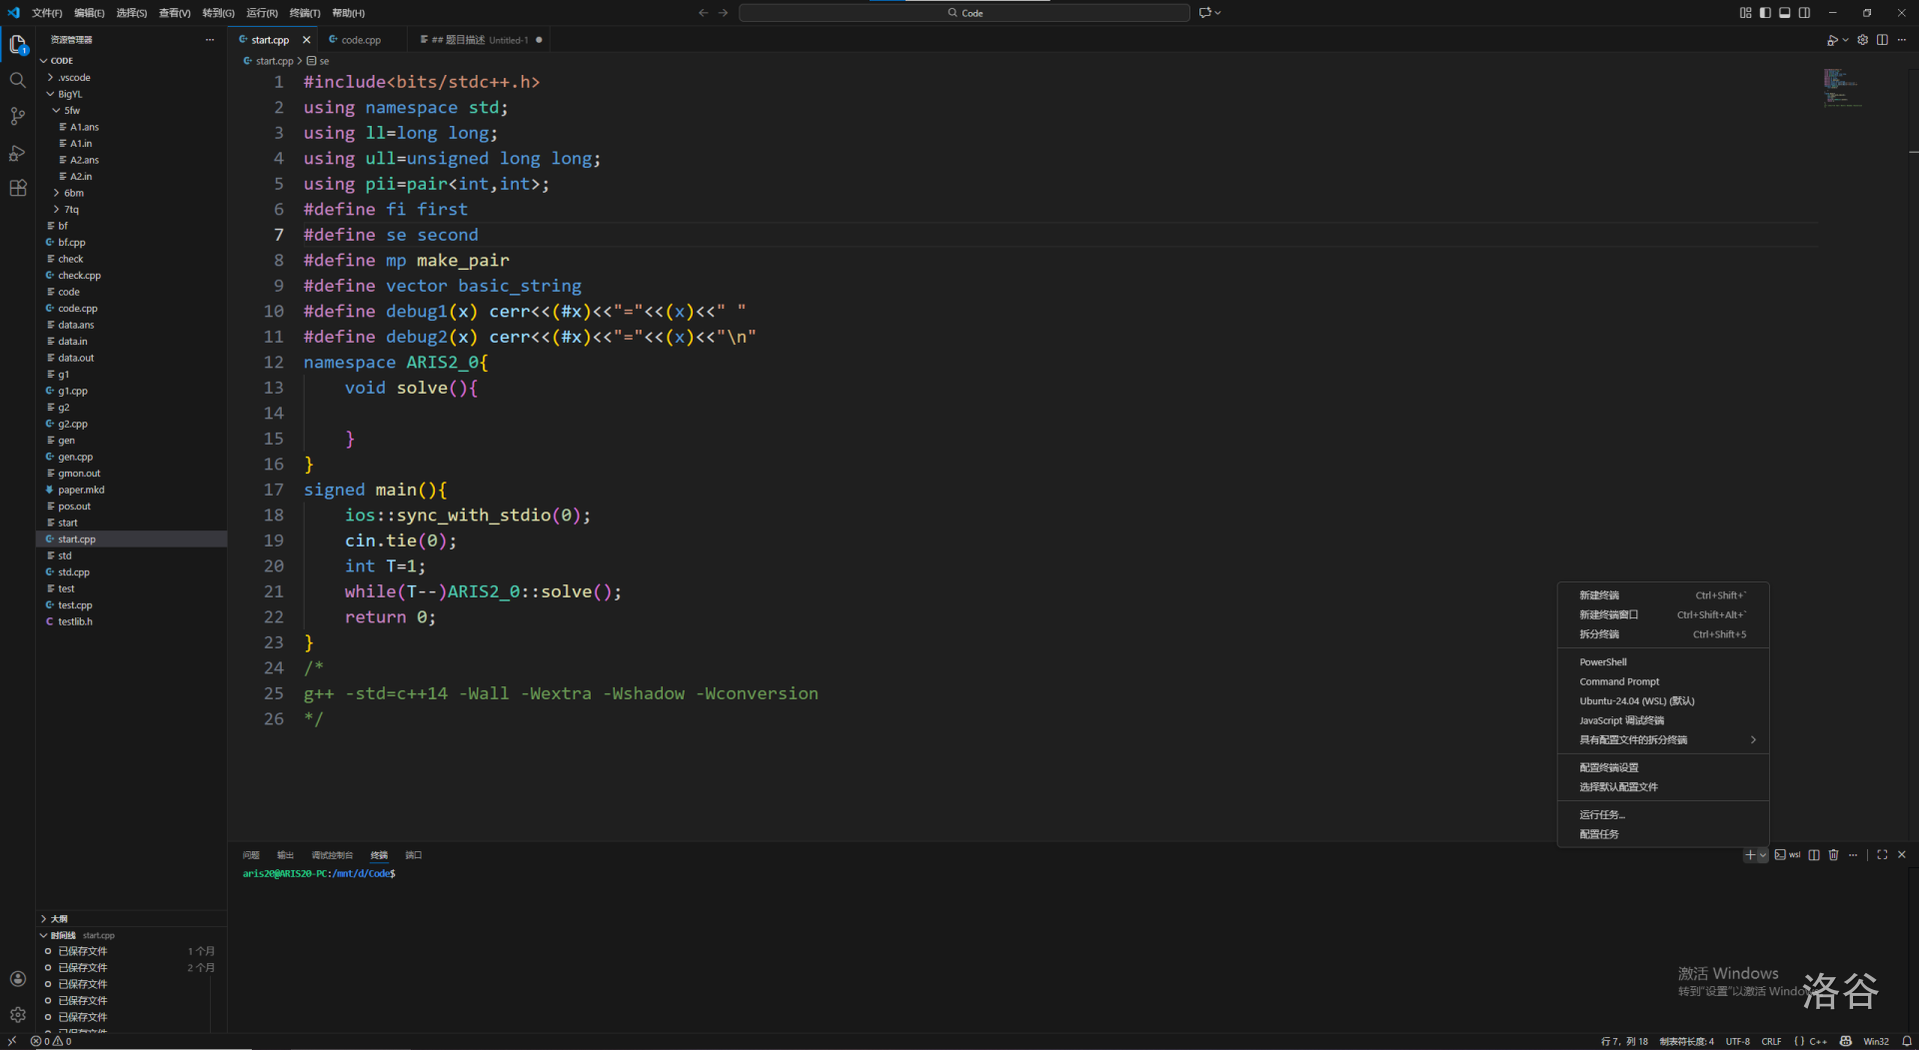
Task: Open Run and Debug view
Action: (x=17, y=153)
